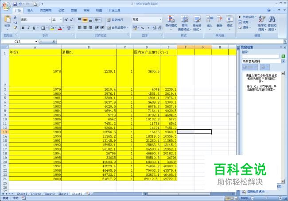This screenshot has width=288, height=201.
Task: Open 套用表格格式 table format gallery
Action: (184, 23)
